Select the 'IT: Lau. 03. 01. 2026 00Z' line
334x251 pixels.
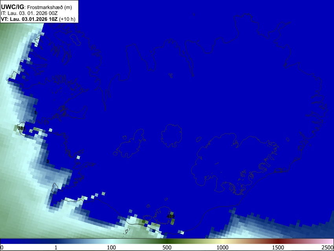tap(29, 13)
